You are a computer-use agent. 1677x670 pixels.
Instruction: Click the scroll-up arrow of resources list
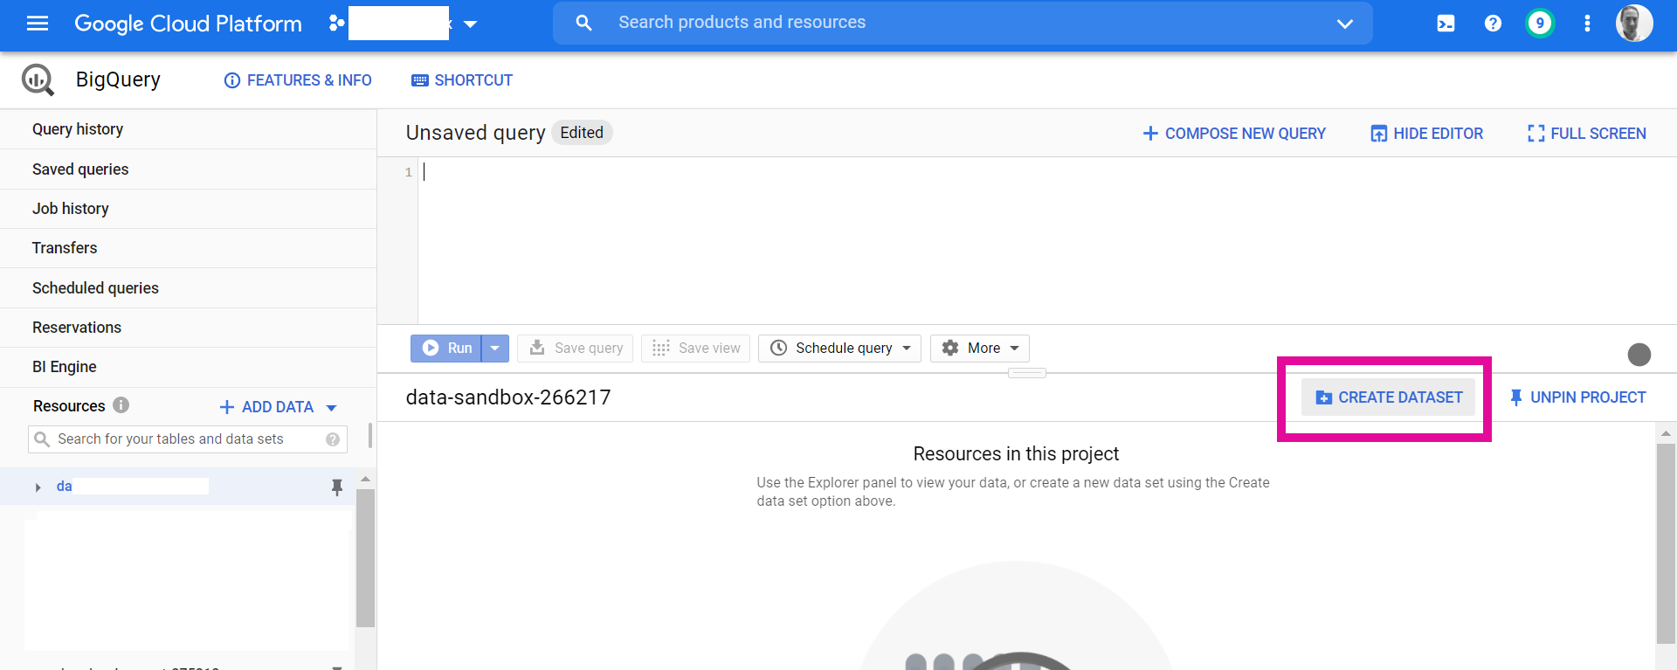(365, 479)
